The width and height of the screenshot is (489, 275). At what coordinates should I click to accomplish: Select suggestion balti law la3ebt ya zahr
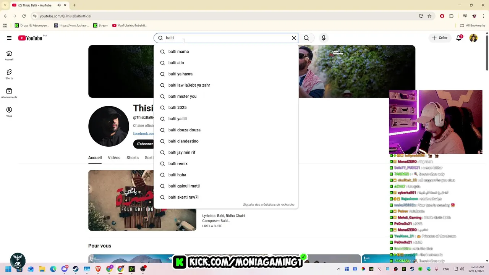(226, 85)
